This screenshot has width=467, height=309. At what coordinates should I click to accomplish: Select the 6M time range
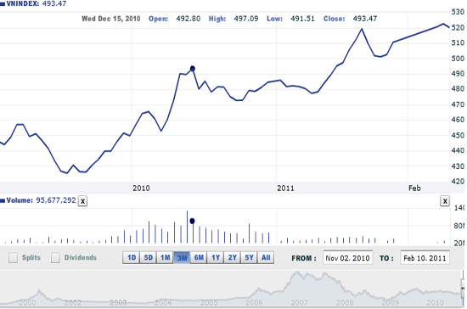(x=199, y=257)
